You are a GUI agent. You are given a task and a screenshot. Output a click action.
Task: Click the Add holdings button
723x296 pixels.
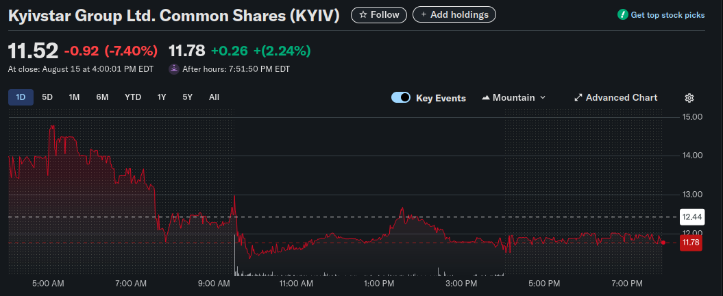click(454, 14)
